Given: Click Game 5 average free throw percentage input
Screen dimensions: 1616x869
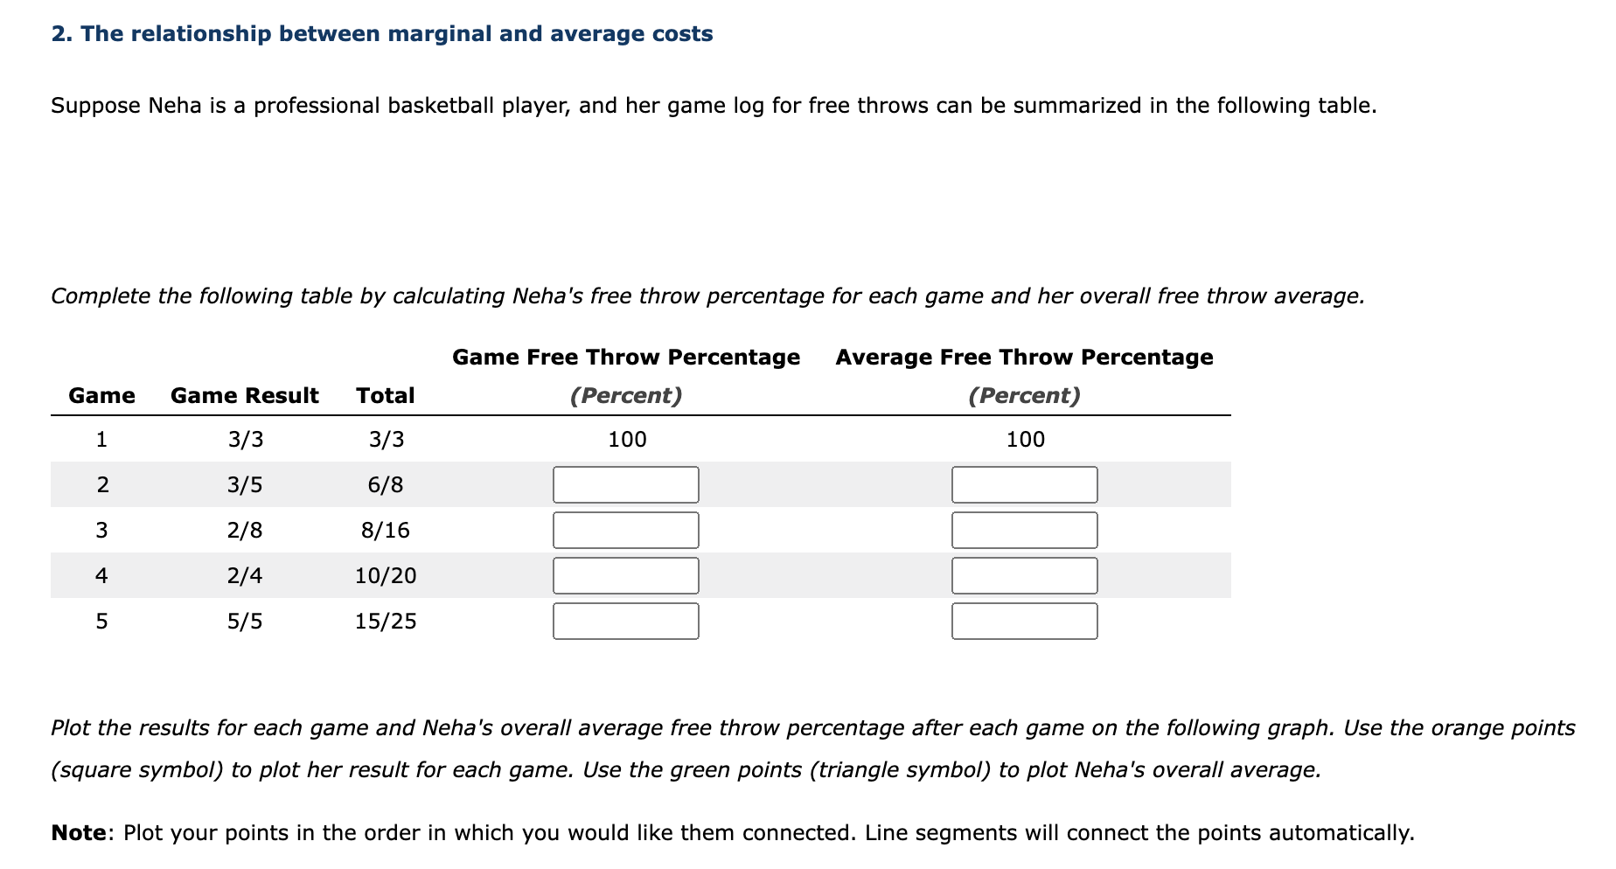Looking at the screenshot, I should click(x=1023, y=621).
